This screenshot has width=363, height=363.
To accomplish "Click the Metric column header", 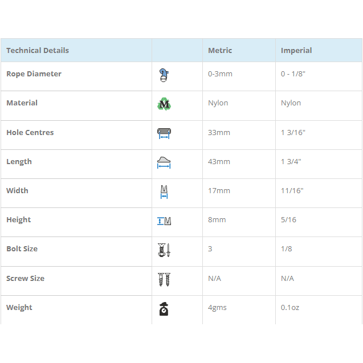I will 220,51.
